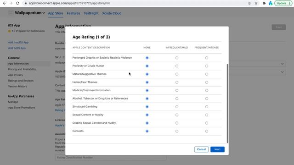Open App Store Promotions in sidebar

point(22,108)
